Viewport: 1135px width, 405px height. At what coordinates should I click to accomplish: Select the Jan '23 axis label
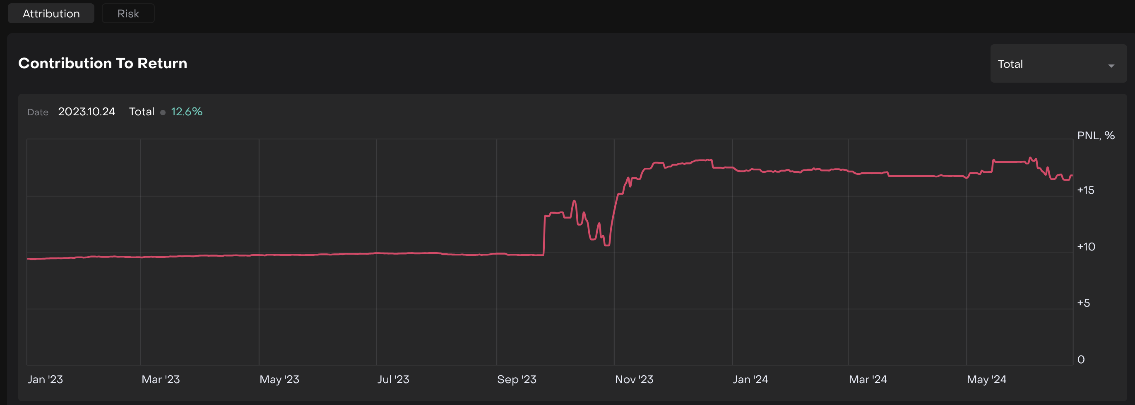(46, 379)
